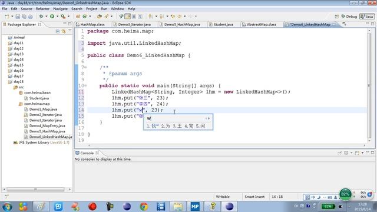377x212 pixels.
Task: Click the Save All toolbar icon
Action: pyautogui.click(x=24, y=16)
